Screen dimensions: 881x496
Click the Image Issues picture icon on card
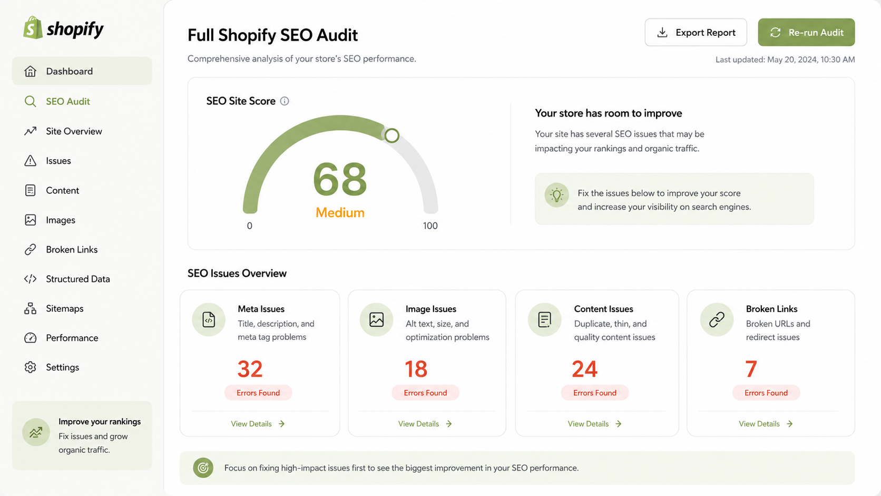(x=377, y=319)
